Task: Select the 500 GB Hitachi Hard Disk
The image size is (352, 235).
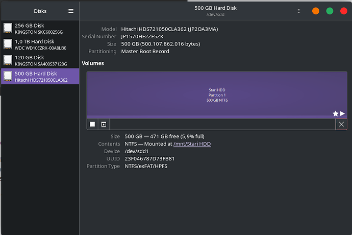Action: 40,77
